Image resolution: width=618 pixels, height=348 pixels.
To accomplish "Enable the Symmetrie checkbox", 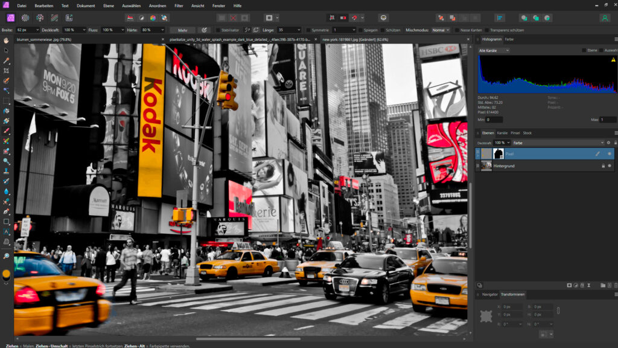I will pyautogui.click(x=308, y=30).
